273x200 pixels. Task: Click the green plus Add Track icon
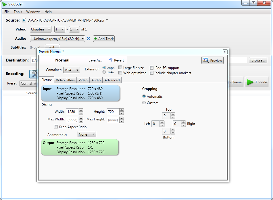pyautogui.click(x=96, y=39)
